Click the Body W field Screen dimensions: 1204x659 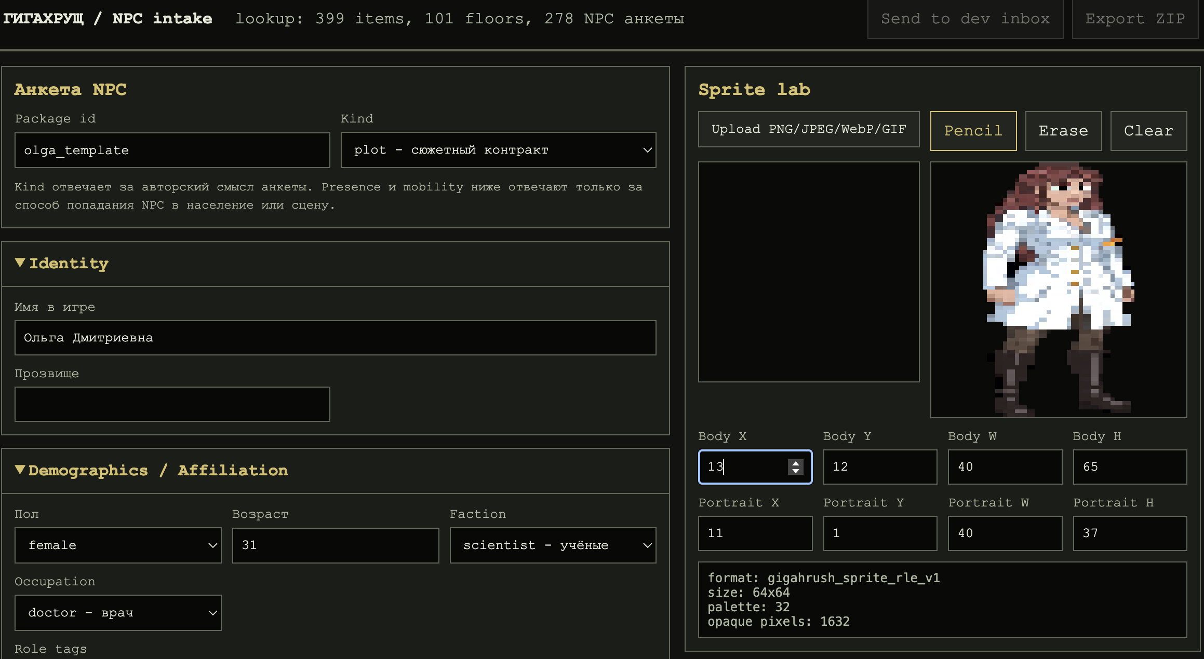(1005, 466)
